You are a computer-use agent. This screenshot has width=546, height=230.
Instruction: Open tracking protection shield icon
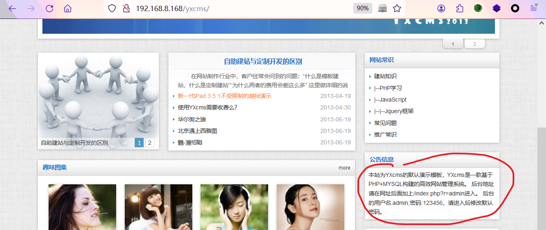112,8
